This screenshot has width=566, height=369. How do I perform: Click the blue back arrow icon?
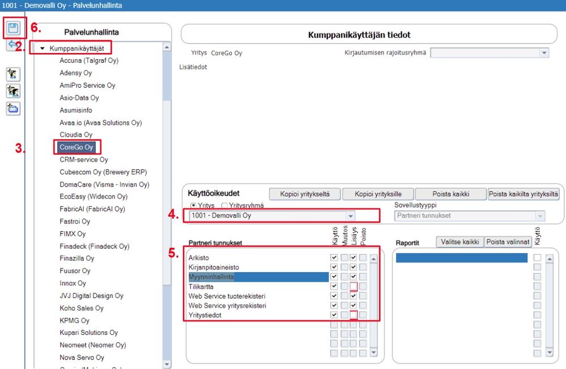12,44
